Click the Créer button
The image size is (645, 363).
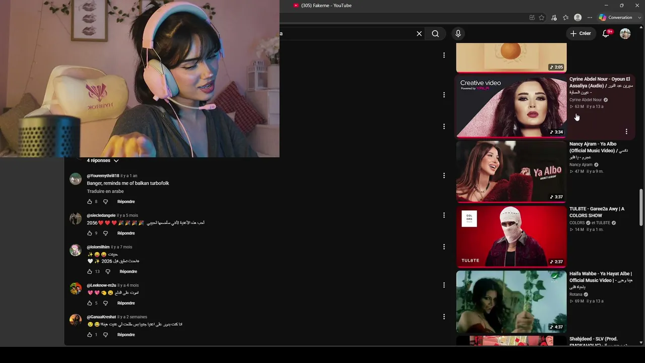(580, 34)
